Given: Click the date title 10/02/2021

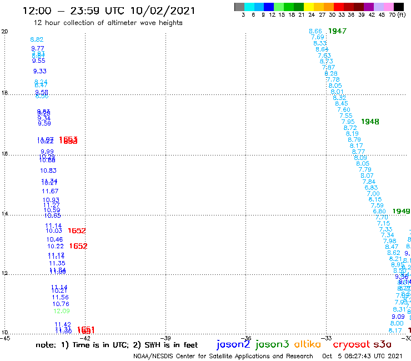Looking at the screenshot, I should pyautogui.click(x=163, y=11).
